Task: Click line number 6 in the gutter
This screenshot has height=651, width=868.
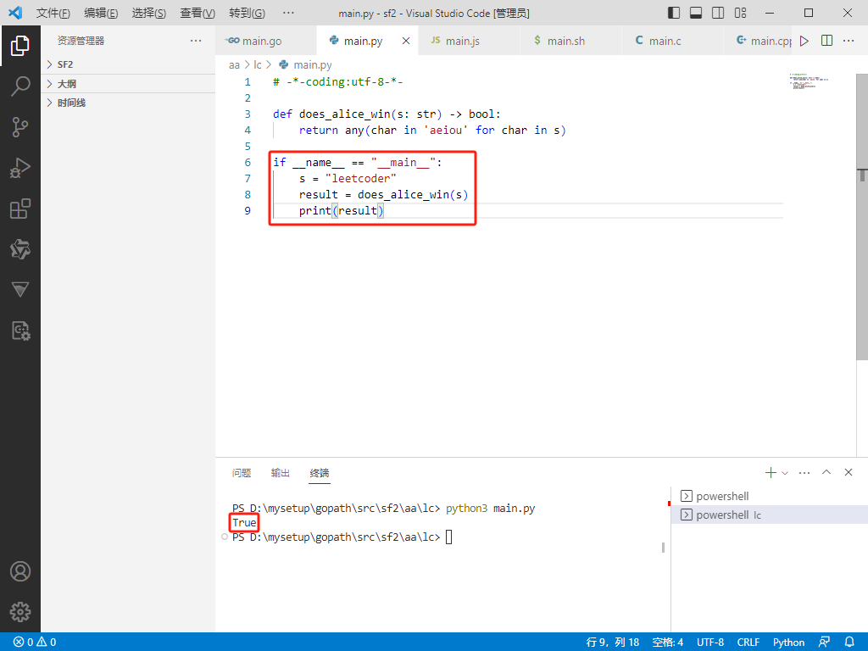Action: point(248,162)
